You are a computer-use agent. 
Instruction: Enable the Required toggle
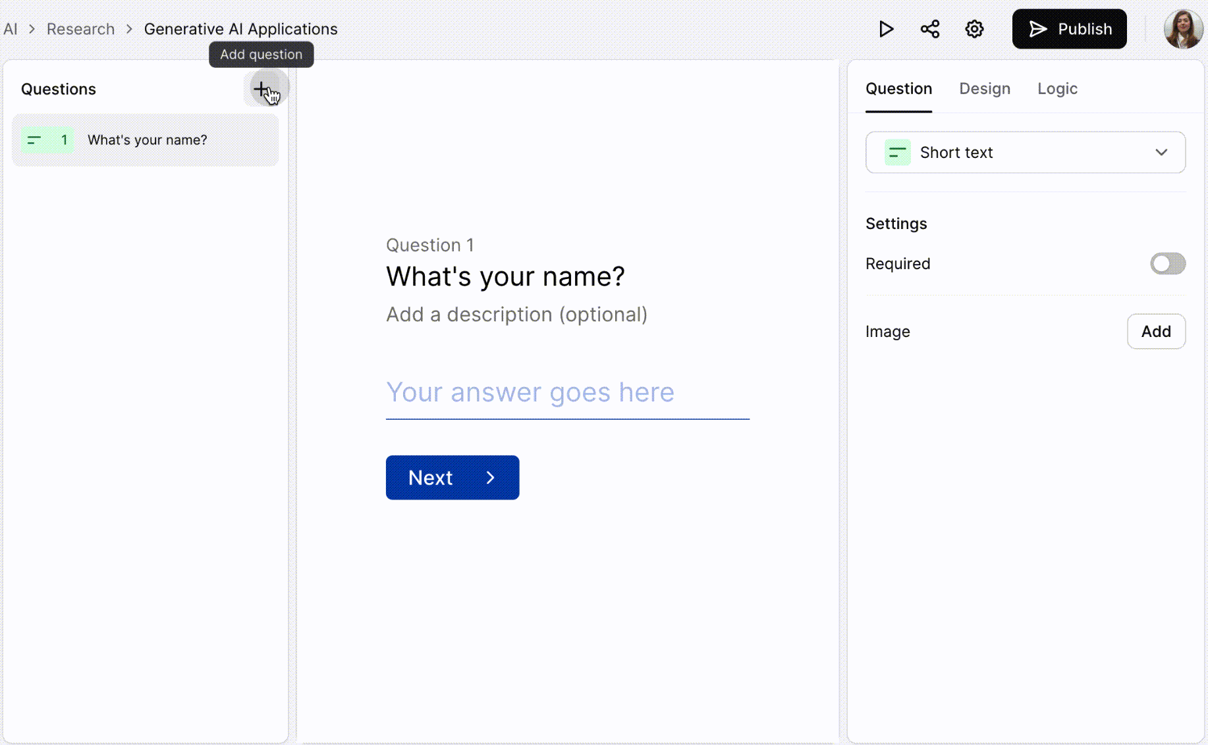(x=1167, y=264)
